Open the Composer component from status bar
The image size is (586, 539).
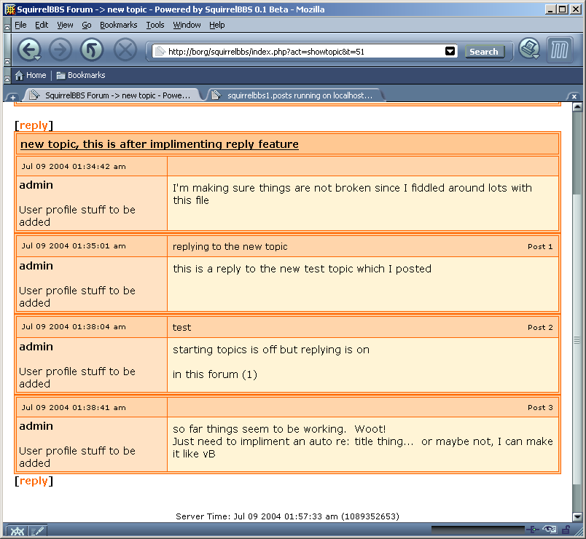coord(37,531)
